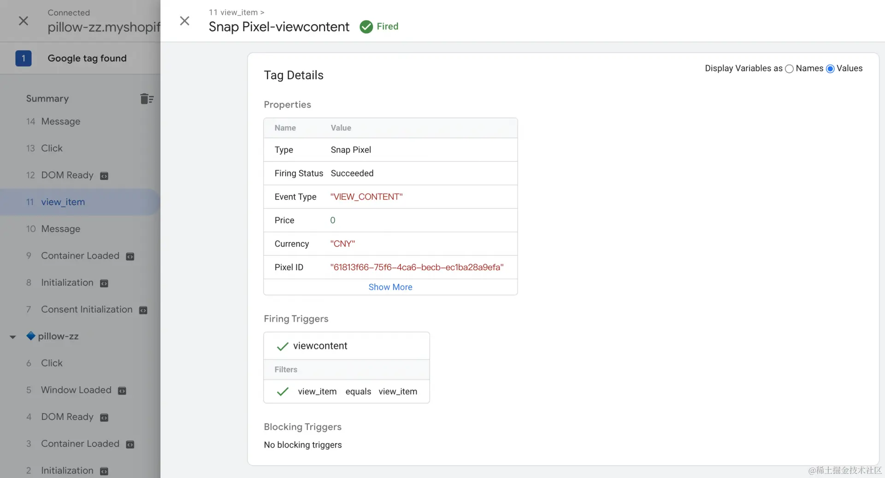Click the blue diamond pillow-zz container icon
Viewport: 885px width, 478px height.
pyautogui.click(x=31, y=336)
